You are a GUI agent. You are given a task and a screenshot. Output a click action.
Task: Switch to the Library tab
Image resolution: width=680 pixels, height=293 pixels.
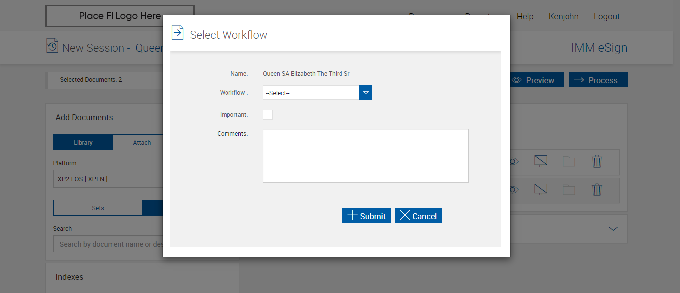(83, 142)
